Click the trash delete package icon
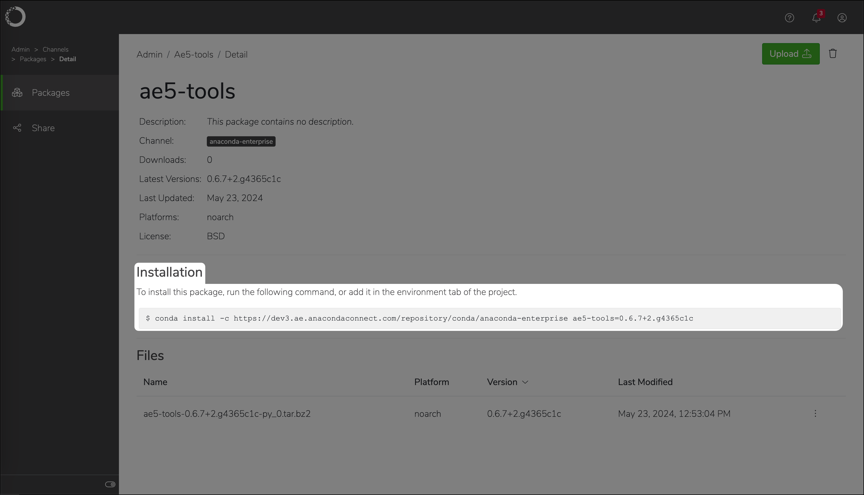Viewport: 864px width, 495px height. tap(832, 54)
